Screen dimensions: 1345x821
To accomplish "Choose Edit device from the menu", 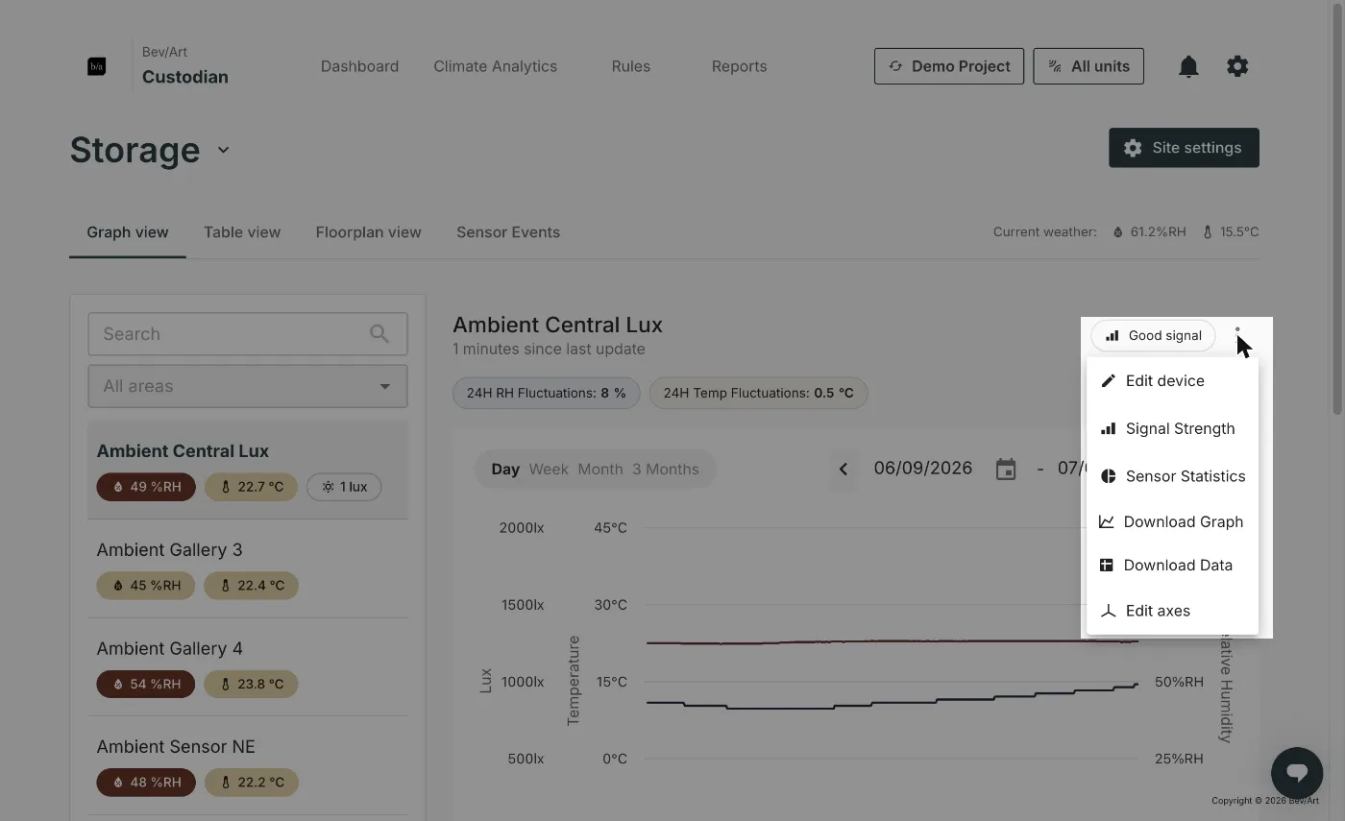I will click(1172, 381).
